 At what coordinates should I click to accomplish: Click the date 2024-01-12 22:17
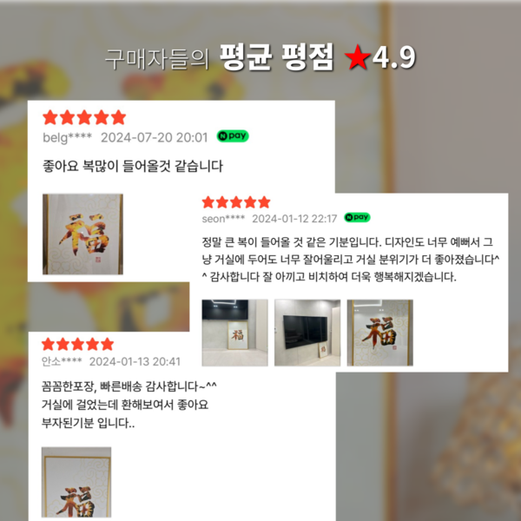(x=294, y=219)
